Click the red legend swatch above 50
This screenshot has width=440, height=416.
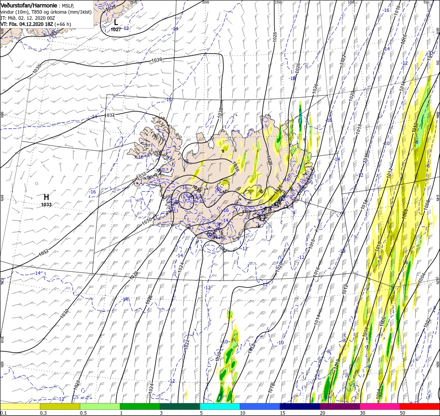click(x=420, y=406)
